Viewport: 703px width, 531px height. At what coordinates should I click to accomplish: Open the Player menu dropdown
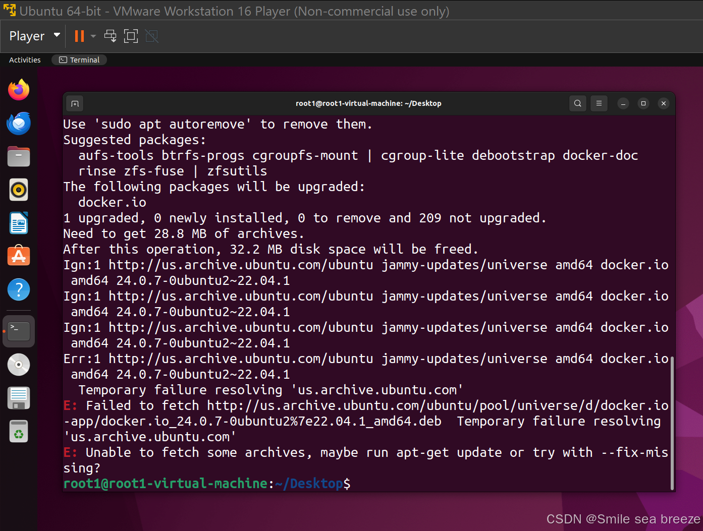click(28, 36)
